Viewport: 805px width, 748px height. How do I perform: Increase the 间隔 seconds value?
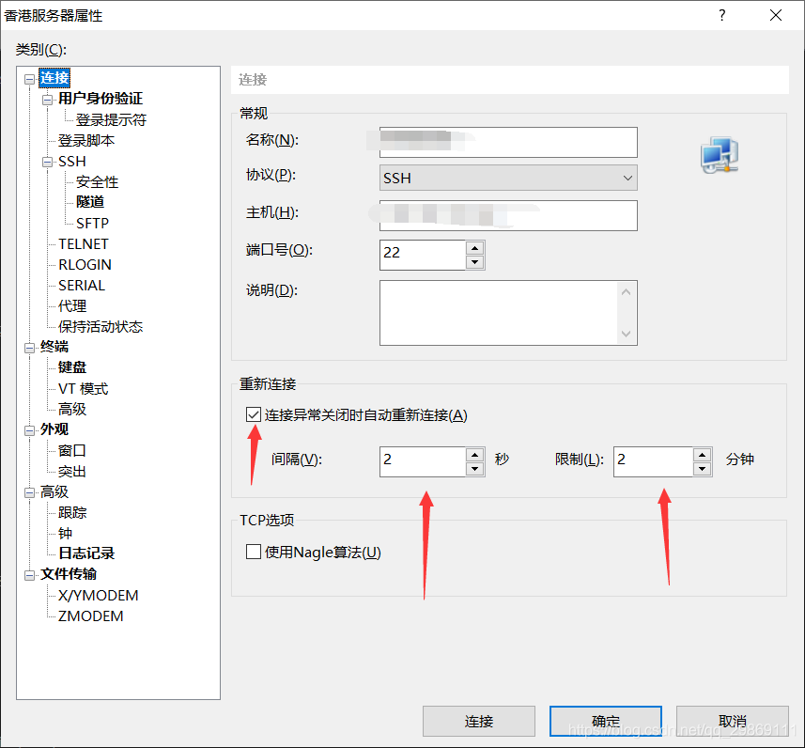tap(475, 455)
